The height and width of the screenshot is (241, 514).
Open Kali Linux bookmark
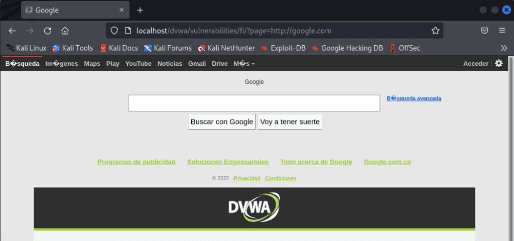coord(26,48)
